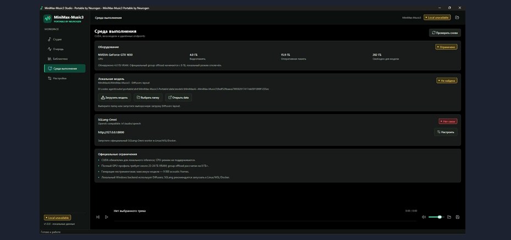Click the 0:00 / 0:00 time counter
The image size is (511, 240).
tap(411, 211)
